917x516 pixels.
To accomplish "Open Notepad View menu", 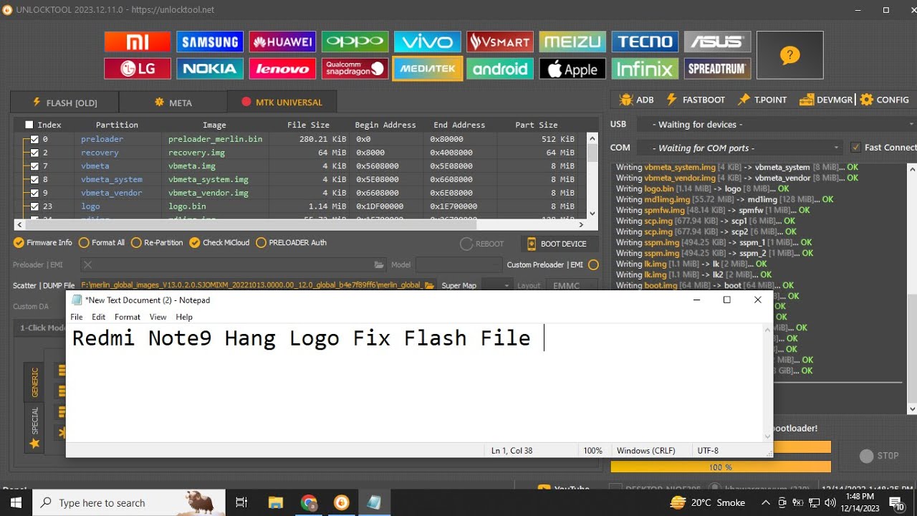I will 158,317.
